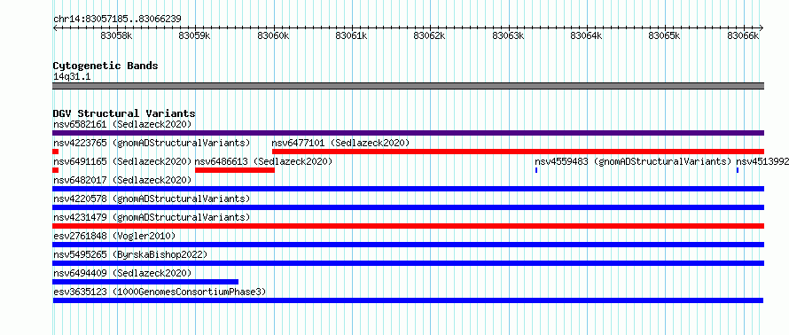Click the 83060k ruler position
Viewport: 789px width, 335px height.
coord(274,35)
